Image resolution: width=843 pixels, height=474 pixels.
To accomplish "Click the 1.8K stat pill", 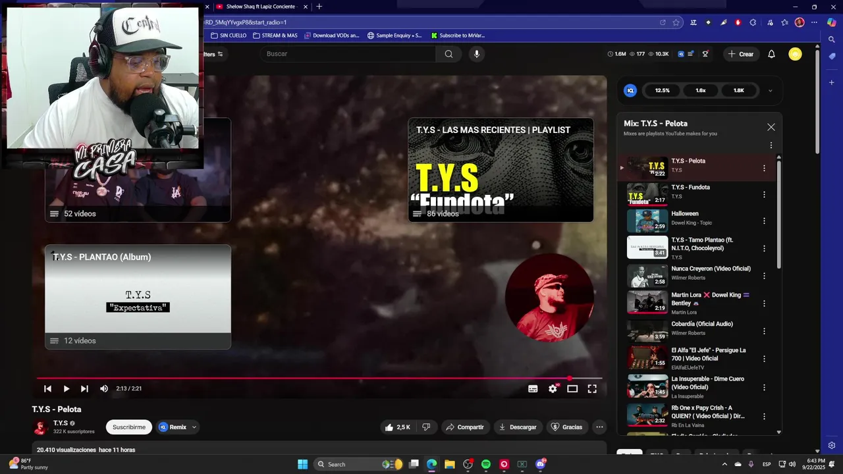I will [x=739, y=91].
